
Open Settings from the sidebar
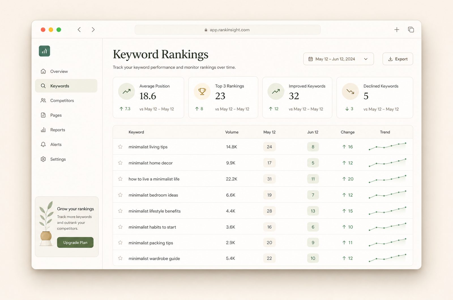66,159
